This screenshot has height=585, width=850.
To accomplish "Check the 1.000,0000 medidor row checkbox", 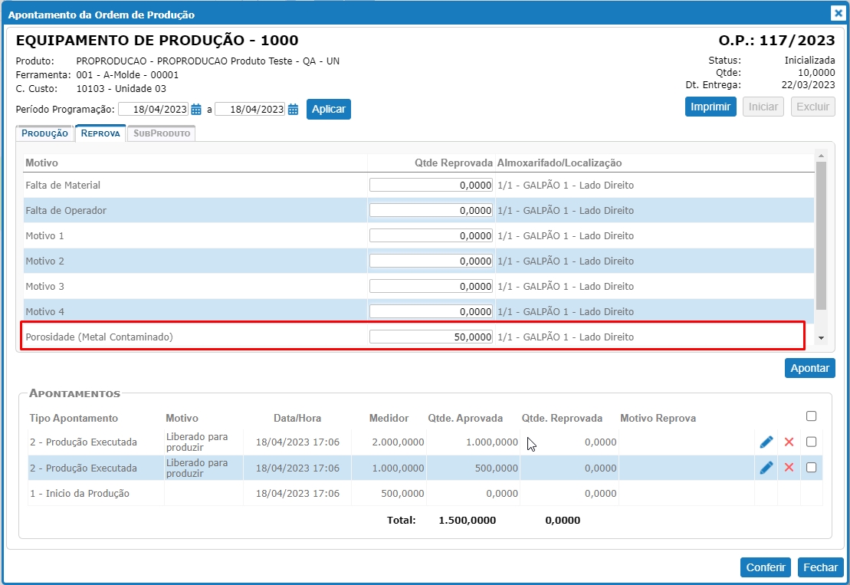I will point(811,468).
